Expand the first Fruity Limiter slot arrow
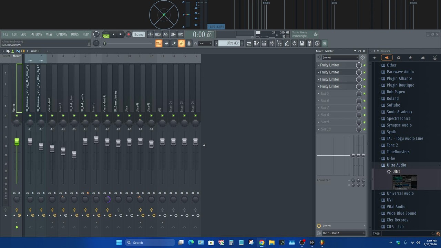Screen dimensions: 441x248 coord(318,65)
